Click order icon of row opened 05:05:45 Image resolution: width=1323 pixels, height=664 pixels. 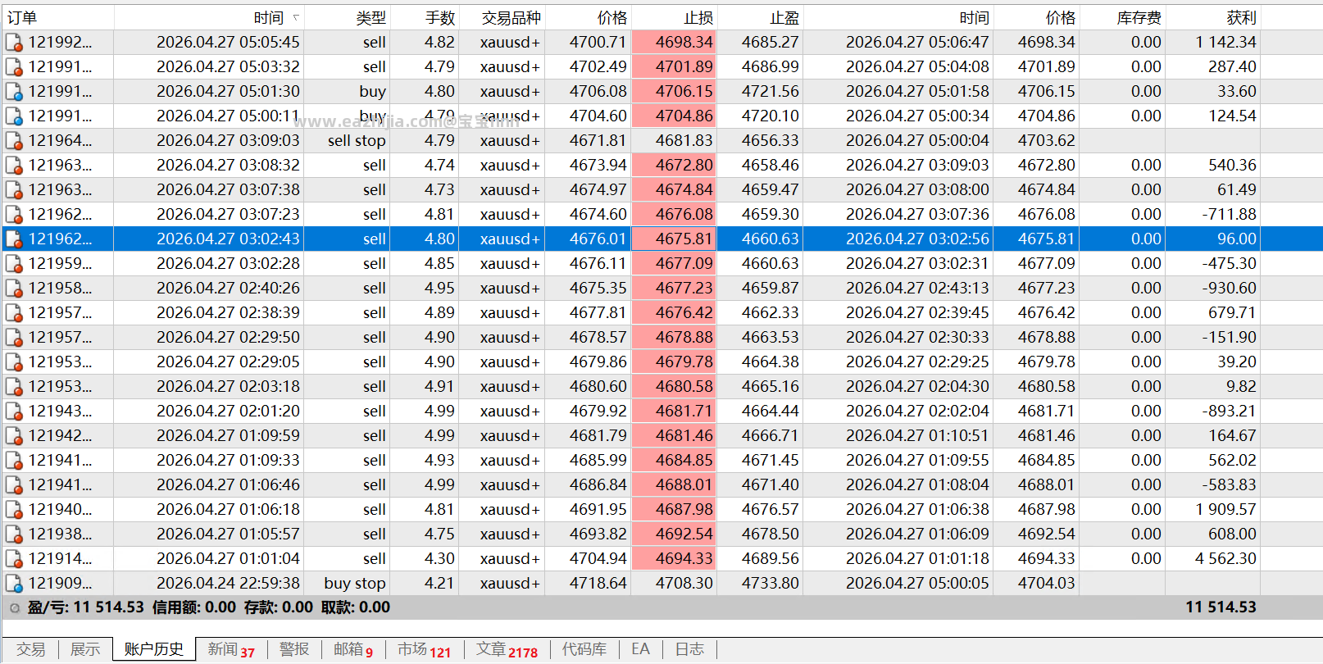point(14,43)
